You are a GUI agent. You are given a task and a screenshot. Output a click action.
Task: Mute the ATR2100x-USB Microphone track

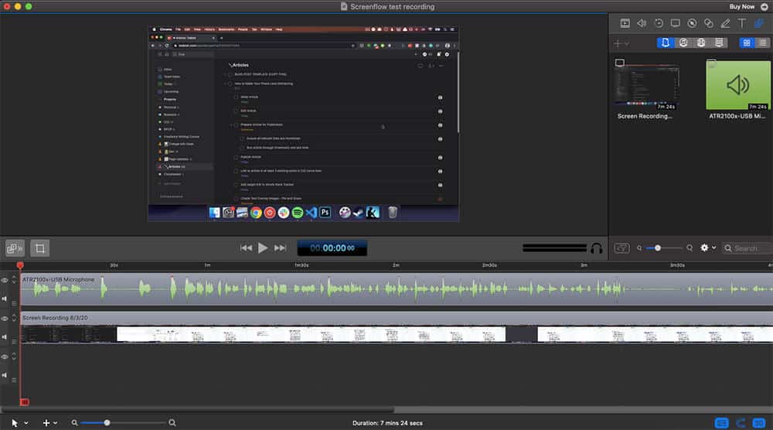coord(5,299)
